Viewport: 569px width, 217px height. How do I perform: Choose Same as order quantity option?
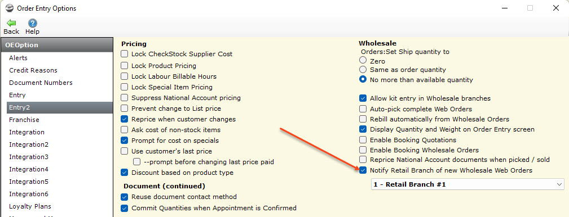pos(363,70)
